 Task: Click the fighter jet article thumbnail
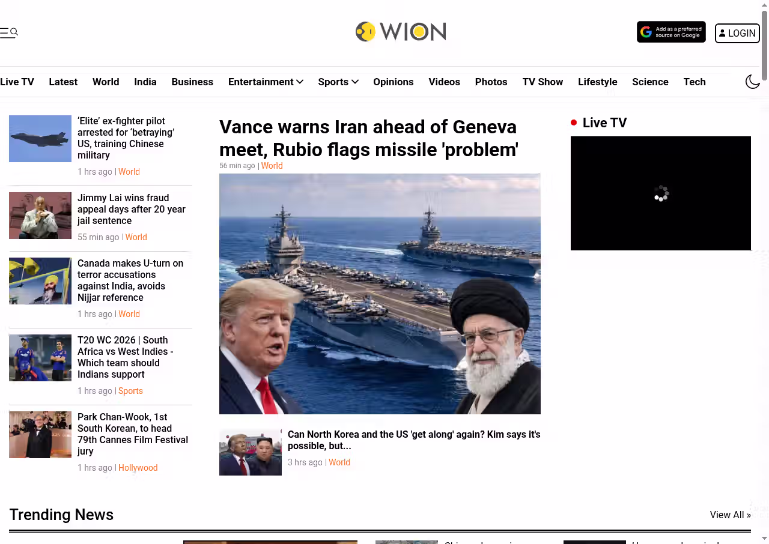pos(40,139)
